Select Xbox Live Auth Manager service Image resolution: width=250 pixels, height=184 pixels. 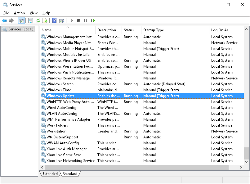[x=142, y=149]
